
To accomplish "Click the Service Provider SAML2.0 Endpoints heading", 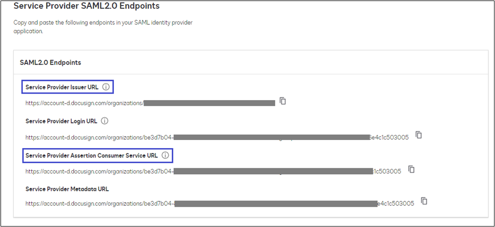I will coord(85,7).
